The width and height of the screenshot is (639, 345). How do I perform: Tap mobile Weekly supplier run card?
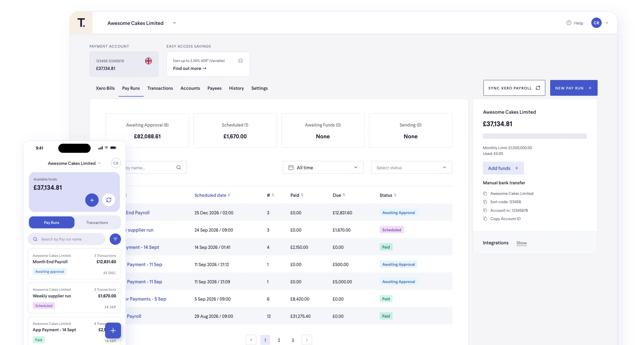(74, 298)
